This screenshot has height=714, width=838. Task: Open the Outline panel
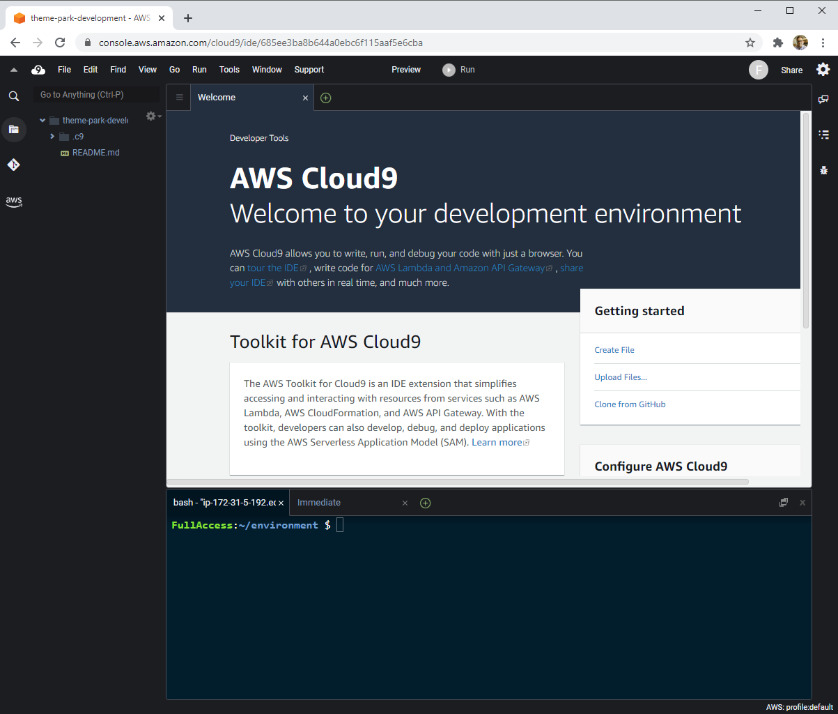(x=824, y=135)
